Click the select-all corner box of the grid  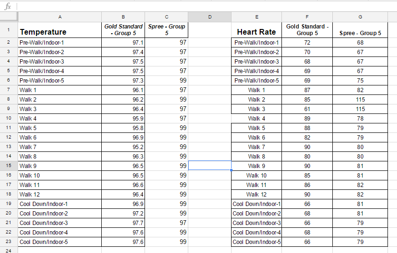pos(9,17)
